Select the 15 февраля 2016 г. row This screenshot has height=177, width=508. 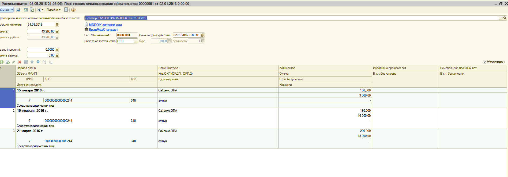point(32,111)
